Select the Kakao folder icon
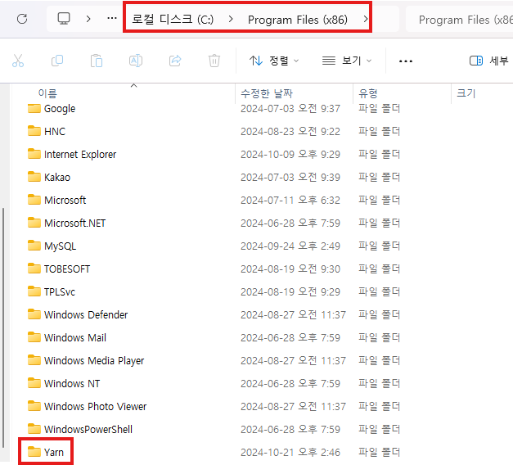The width and height of the screenshot is (513, 465). [x=34, y=177]
